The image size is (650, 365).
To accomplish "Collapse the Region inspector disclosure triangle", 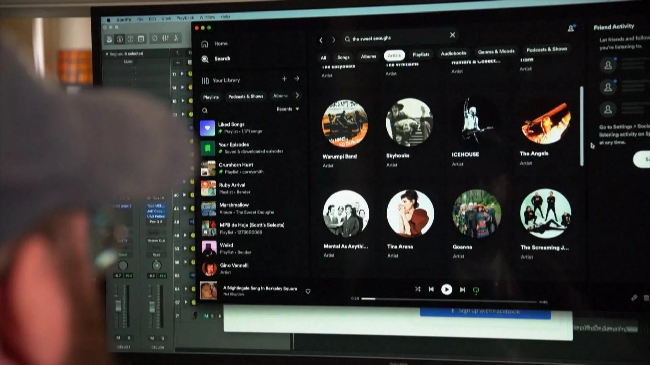I will point(107,54).
